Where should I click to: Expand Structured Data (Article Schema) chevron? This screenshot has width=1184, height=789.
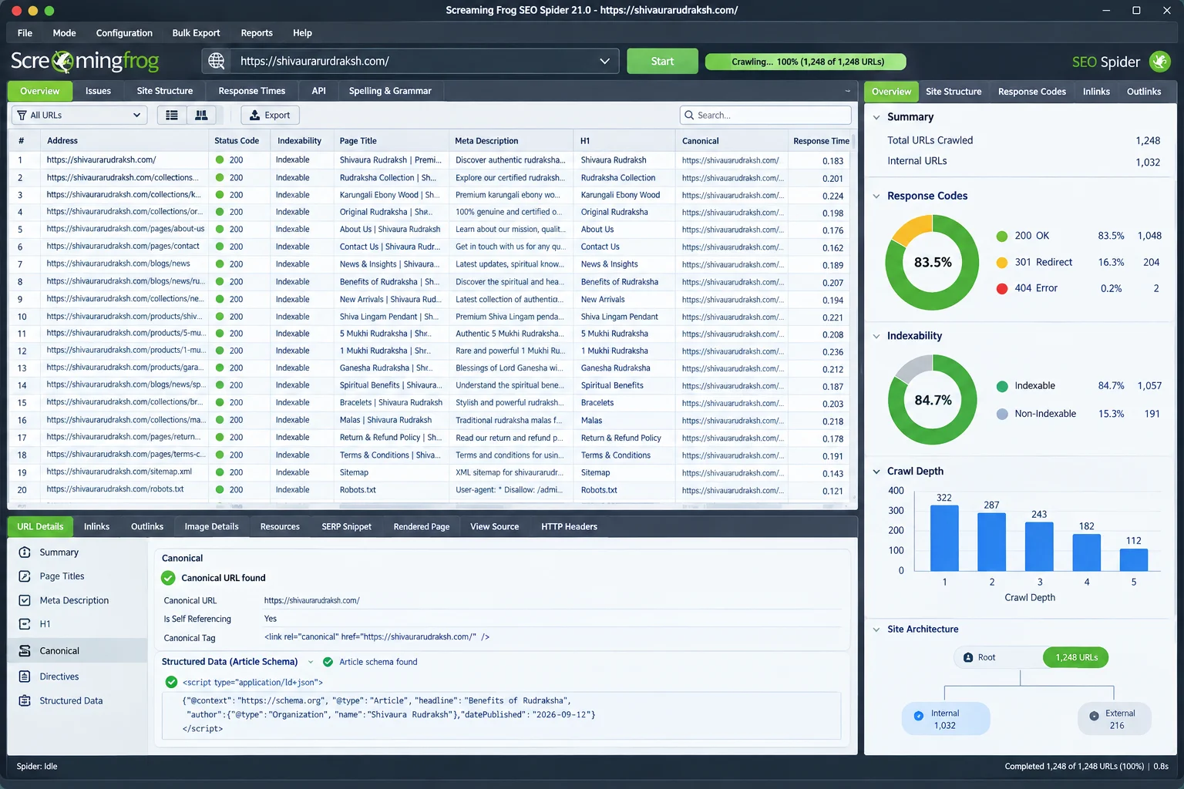click(311, 662)
